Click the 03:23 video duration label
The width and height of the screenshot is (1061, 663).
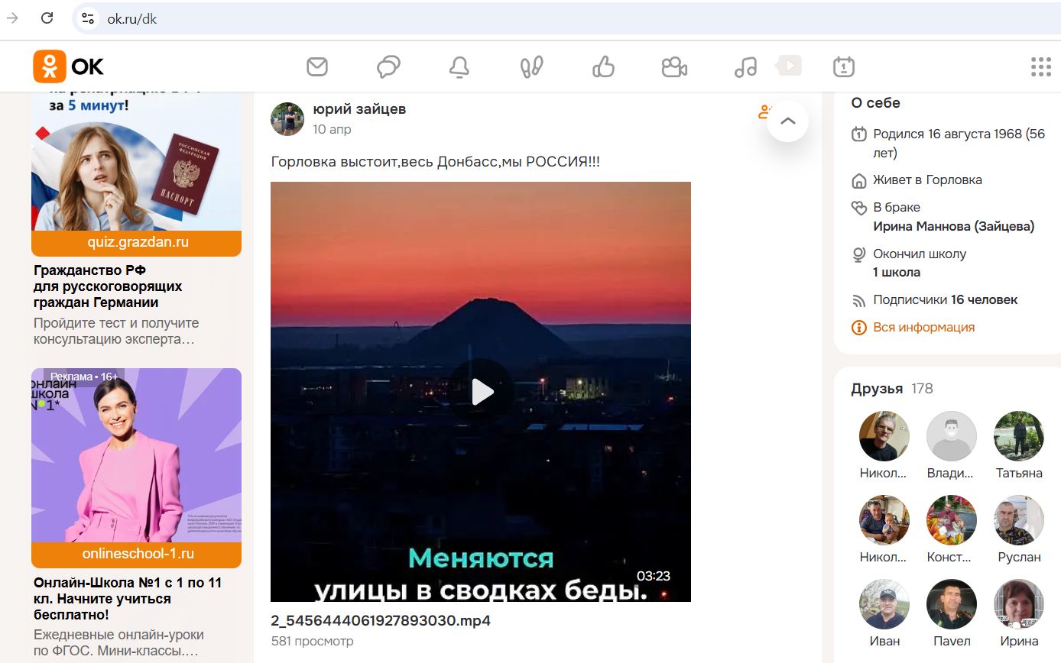click(653, 576)
